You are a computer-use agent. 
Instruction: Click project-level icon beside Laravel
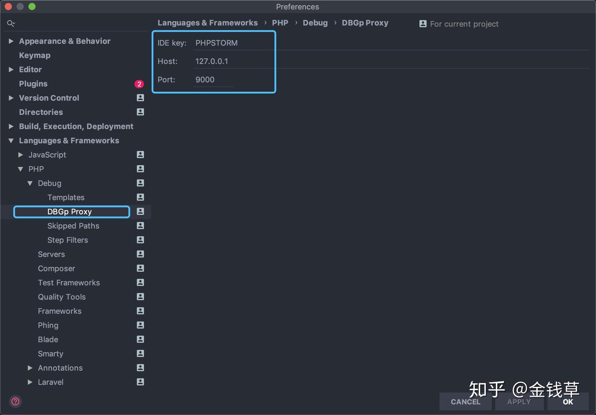140,382
